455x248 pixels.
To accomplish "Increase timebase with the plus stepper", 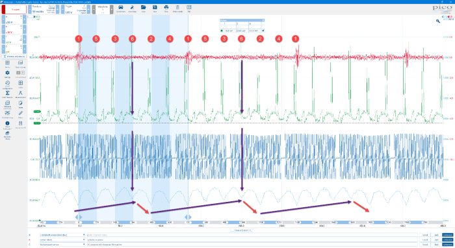I will click(57, 10).
